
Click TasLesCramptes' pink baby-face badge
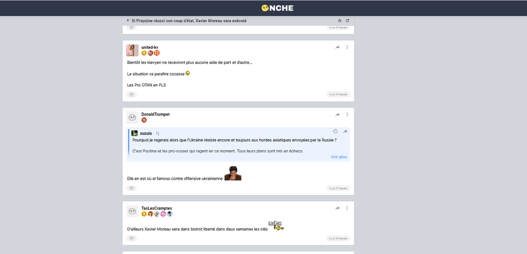coord(163,214)
